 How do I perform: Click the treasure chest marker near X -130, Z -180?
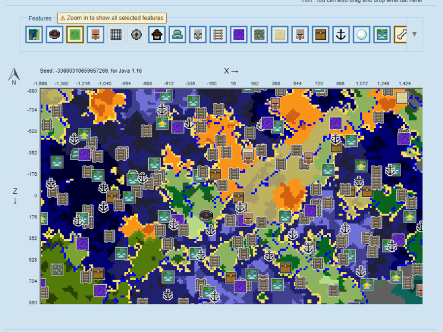tap(215, 174)
